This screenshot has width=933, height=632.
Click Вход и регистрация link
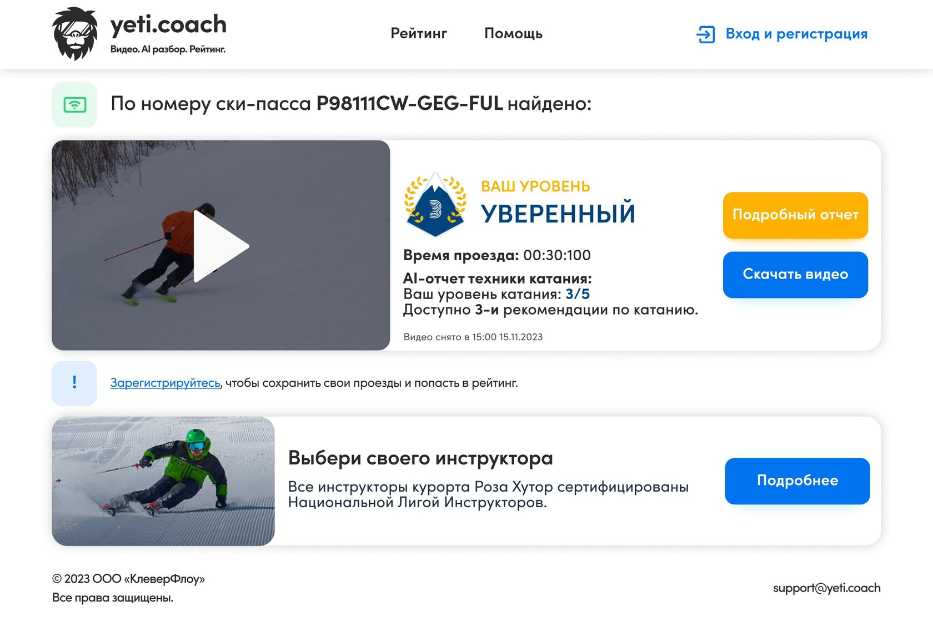[796, 34]
